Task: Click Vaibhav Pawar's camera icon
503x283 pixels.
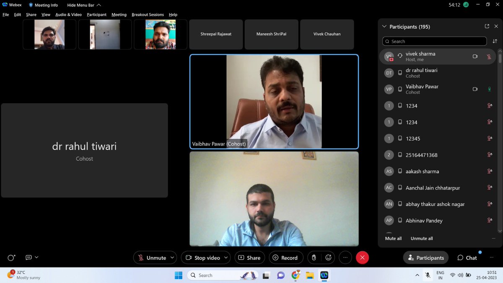Action: [475, 89]
